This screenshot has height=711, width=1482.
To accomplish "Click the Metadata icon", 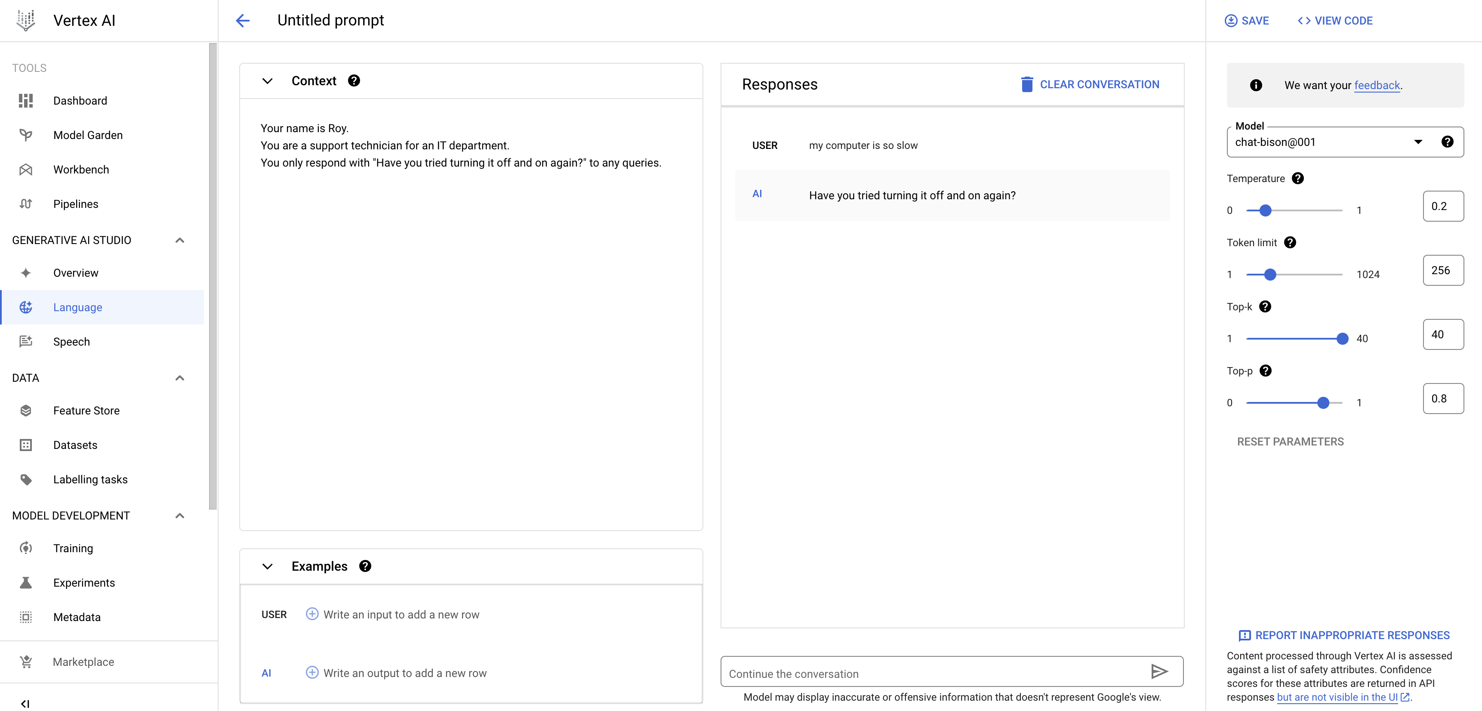I will point(26,617).
